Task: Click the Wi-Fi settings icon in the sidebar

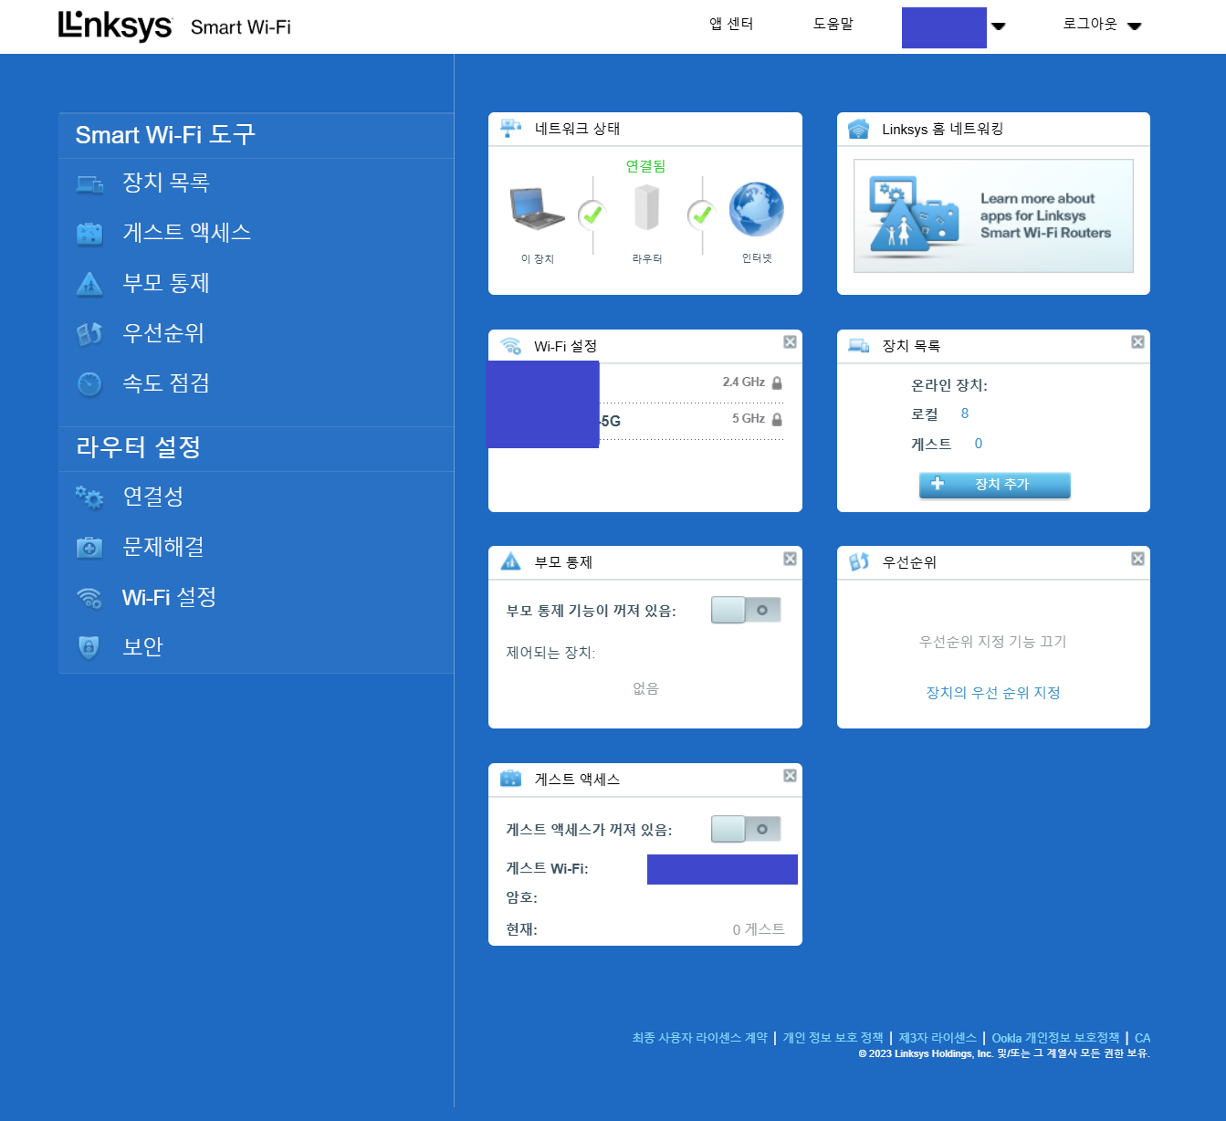Action: pyautogui.click(x=89, y=598)
